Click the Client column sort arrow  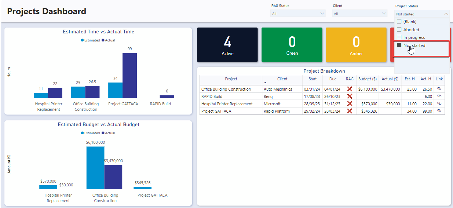pyautogui.click(x=265, y=83)
